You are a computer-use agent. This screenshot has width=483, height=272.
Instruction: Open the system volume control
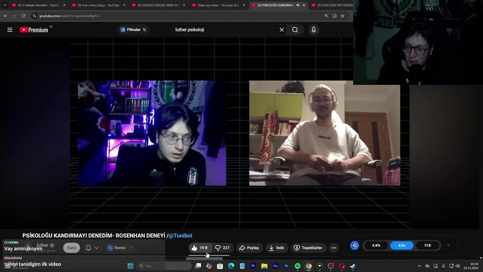click(x=458, y=266)
